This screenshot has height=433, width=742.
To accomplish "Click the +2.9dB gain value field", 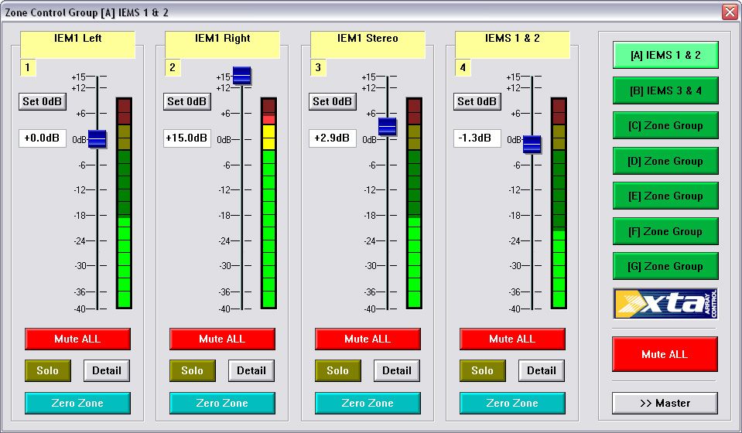I will click(x=332, y=138).
